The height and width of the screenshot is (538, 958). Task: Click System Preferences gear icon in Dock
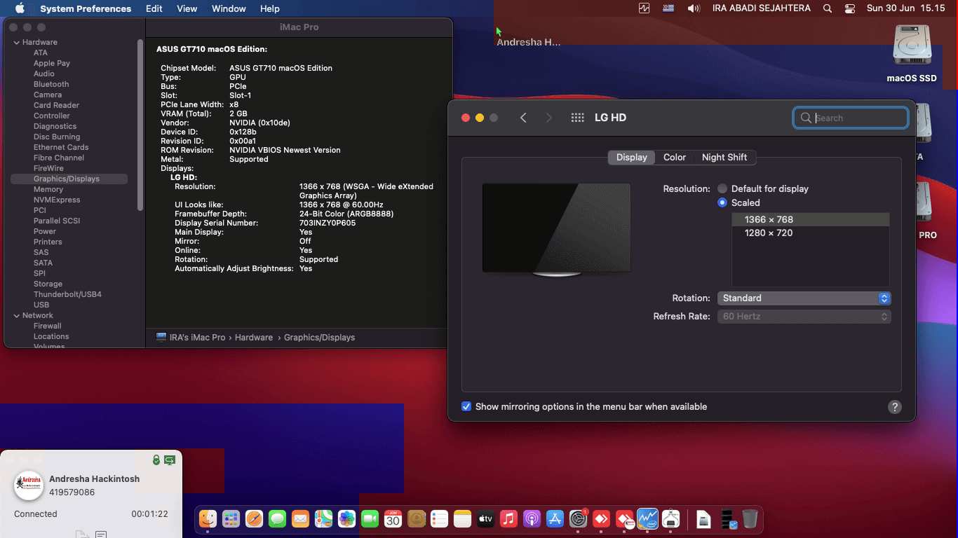pos(578,519)
